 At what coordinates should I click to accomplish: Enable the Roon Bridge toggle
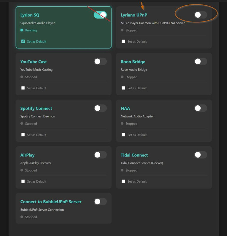click(x=201, y=62)
